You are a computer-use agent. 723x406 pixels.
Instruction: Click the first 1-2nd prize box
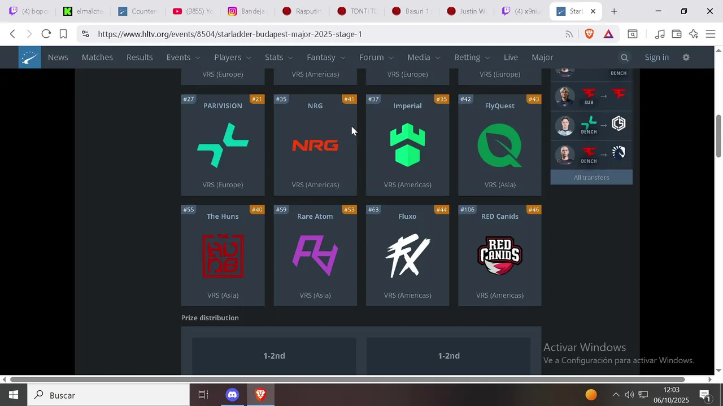[274, 356]
